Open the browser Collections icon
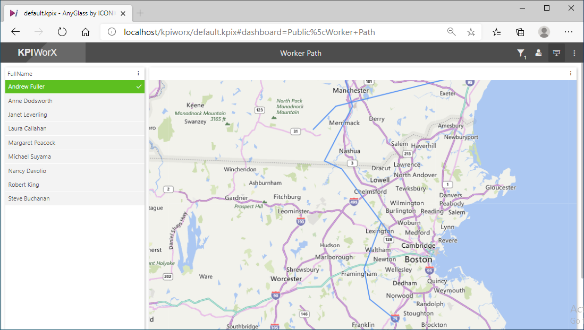584x330 pixels. (520, 32)
